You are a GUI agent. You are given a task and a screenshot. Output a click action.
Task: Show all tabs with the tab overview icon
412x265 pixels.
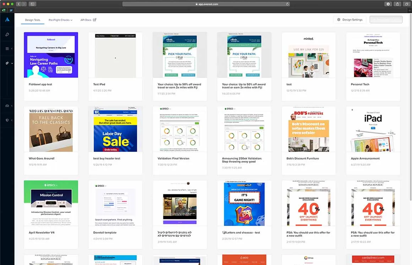[406, 4]
